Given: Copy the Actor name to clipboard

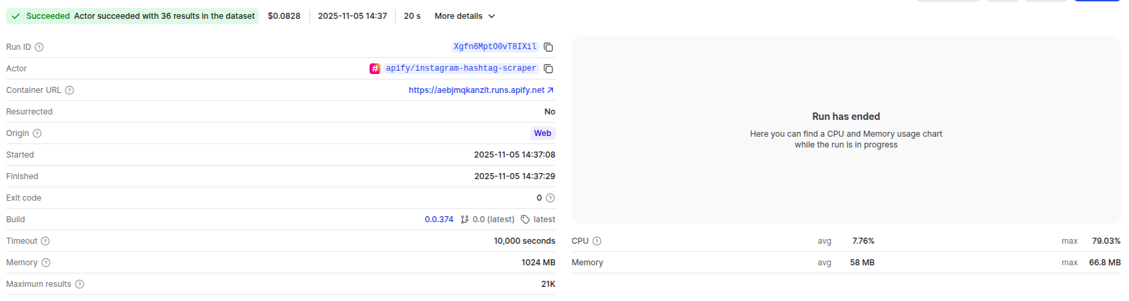Looking at the screenshot, I should 548,69.
